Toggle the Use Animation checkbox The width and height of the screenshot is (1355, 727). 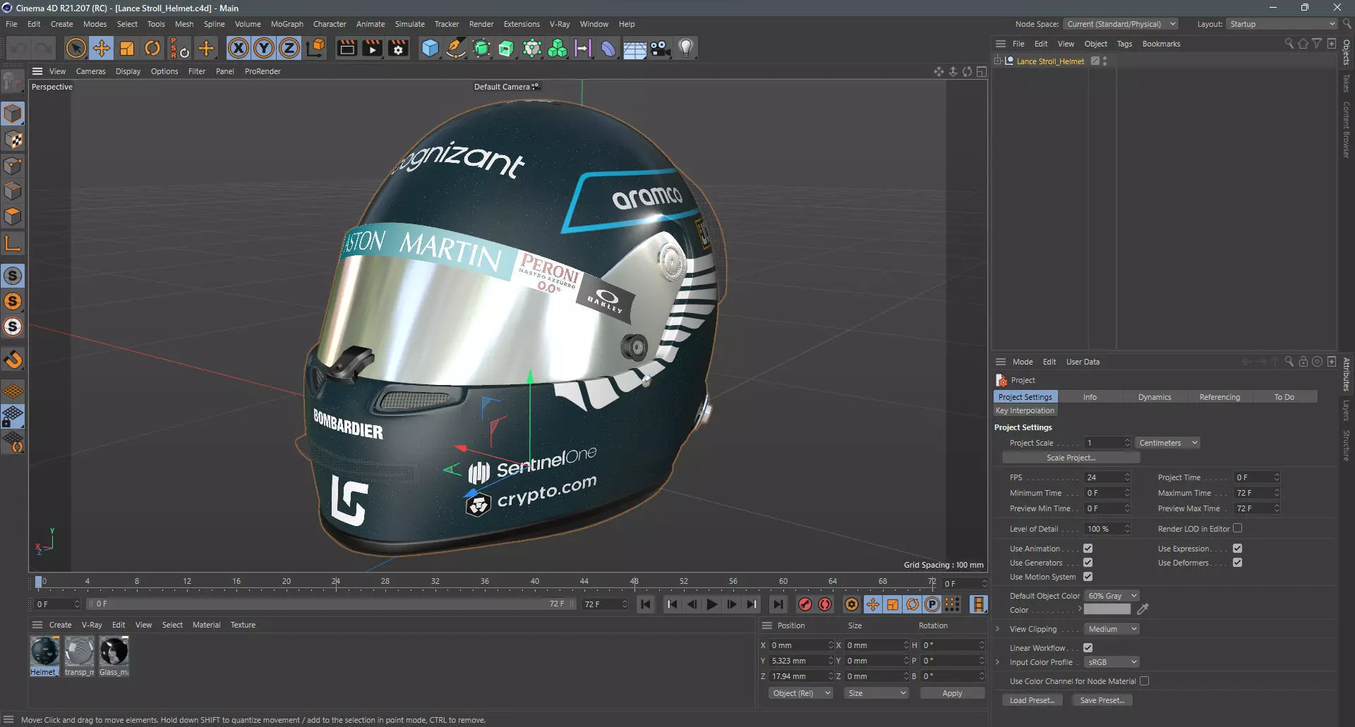coord(1088,549)
